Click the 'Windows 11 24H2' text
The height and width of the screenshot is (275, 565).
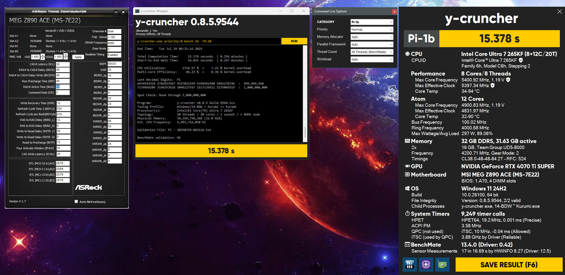484,188
